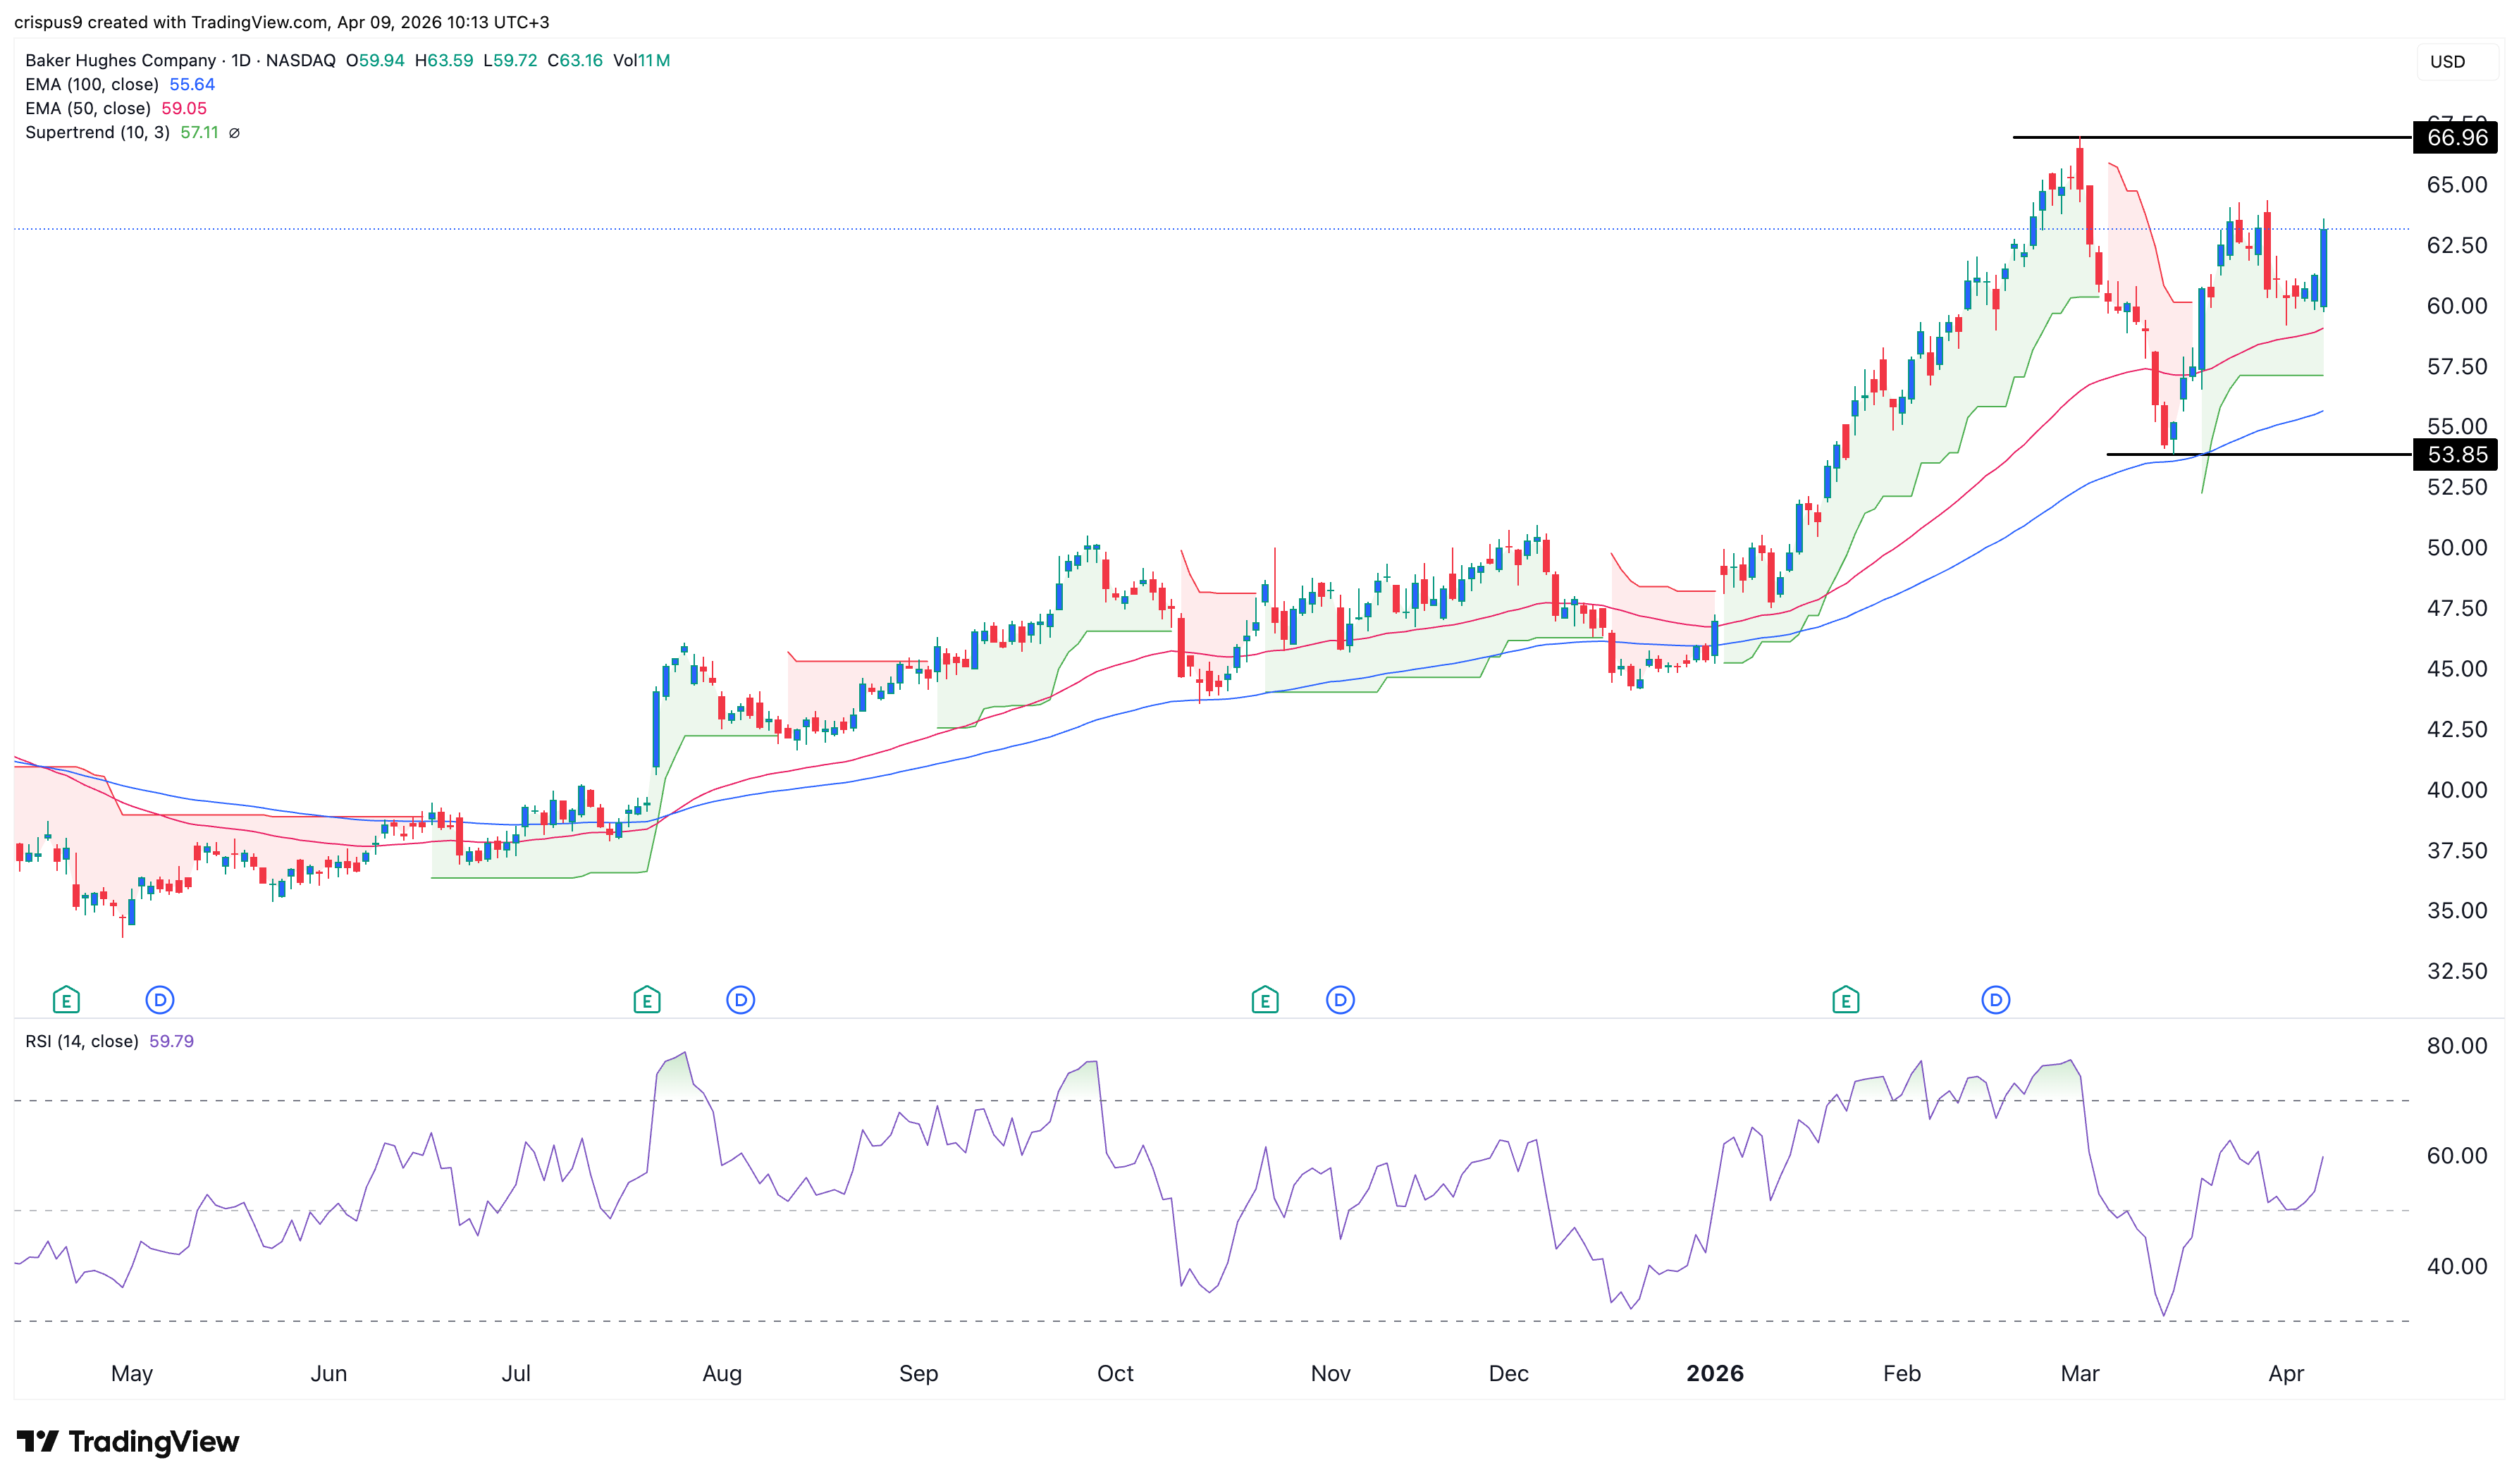Open the late-July earnings marker

click(647, 999)
